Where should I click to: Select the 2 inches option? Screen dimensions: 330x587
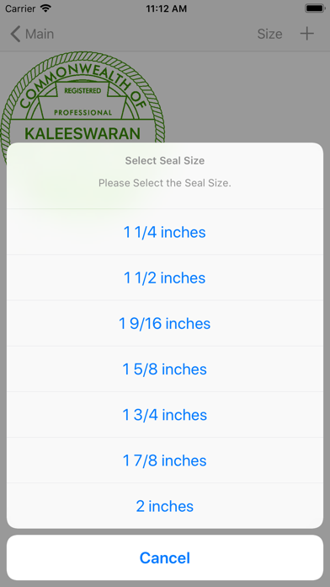[x=165, y=506]
